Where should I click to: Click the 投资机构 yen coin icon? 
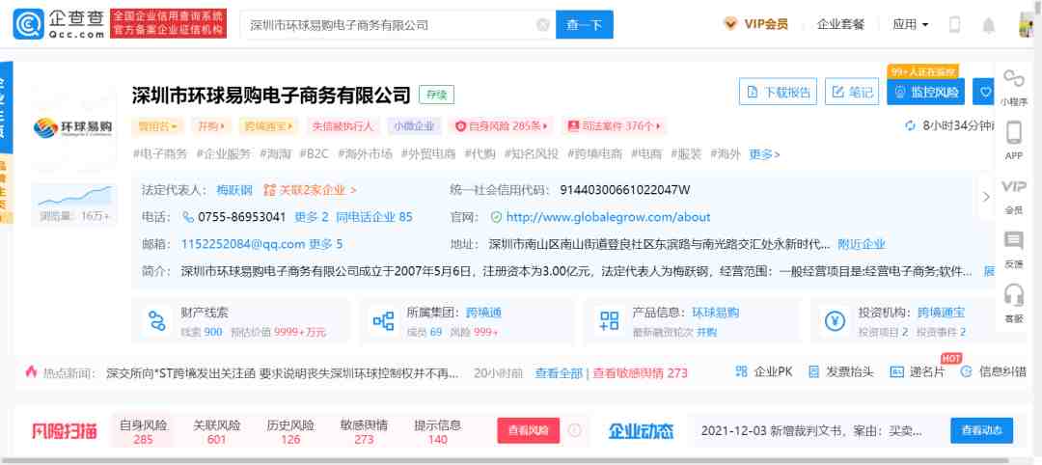(x=834, y=321)
